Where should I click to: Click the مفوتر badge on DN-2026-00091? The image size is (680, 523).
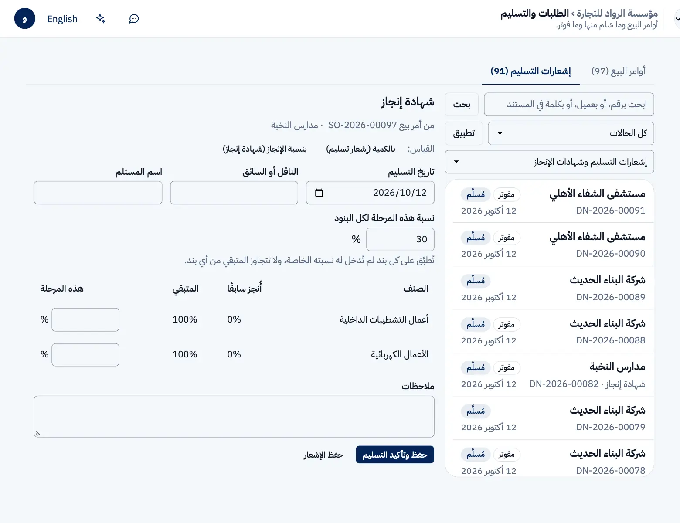tap(507, 194)
